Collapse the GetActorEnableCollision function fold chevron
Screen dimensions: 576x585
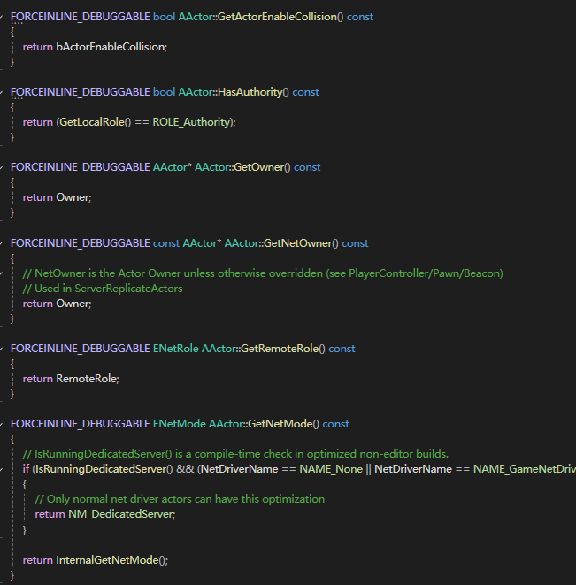point(2,17)
